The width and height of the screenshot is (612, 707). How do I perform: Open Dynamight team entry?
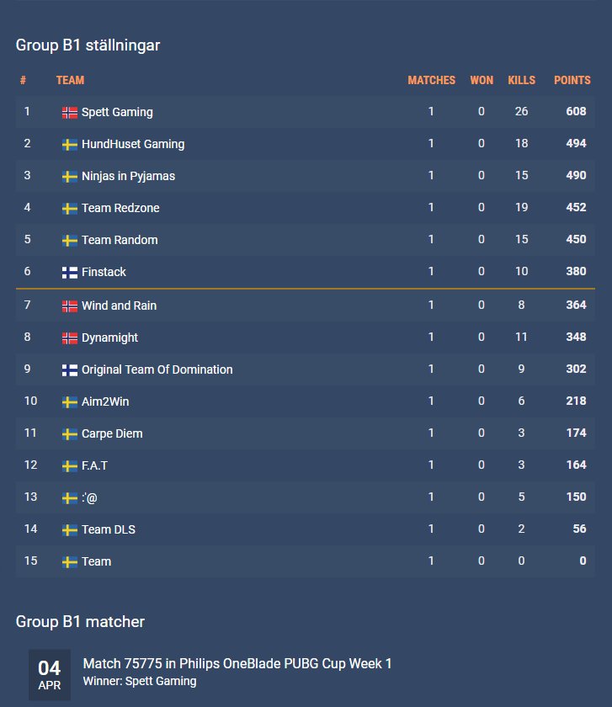click(x=109, y=338)
